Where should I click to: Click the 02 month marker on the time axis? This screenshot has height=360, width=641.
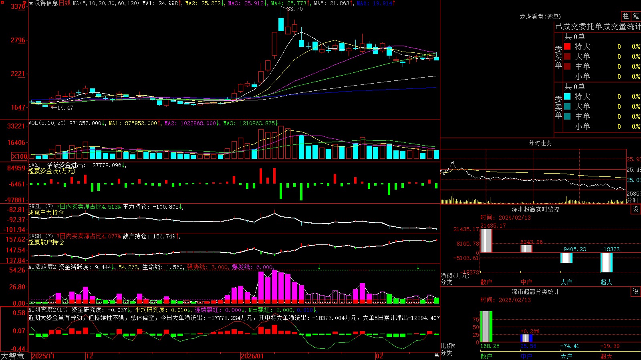[379, 356]
